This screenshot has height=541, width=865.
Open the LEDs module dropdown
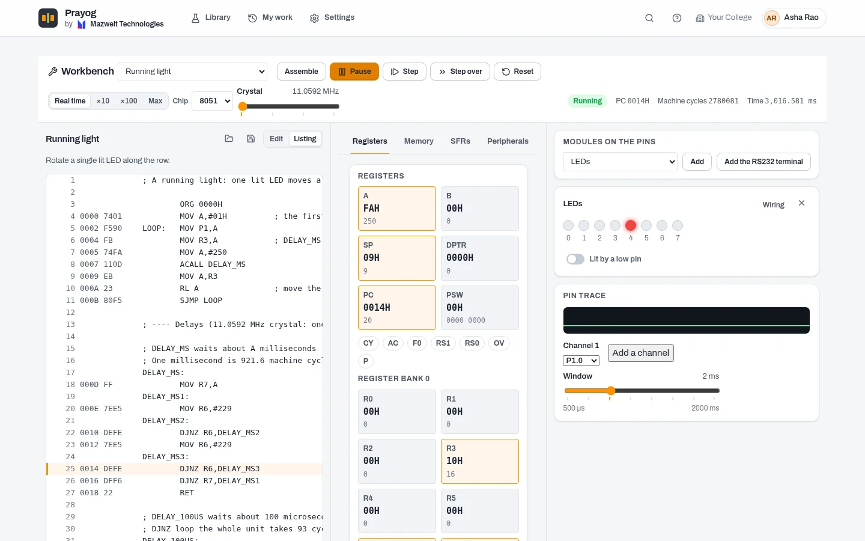tap(620, 162)
